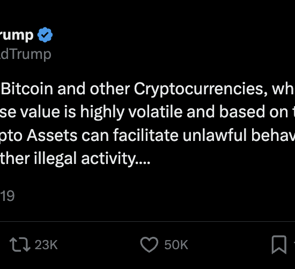Open the 23K reposts count
295x269 pixels.
click(x=46, y=245)
